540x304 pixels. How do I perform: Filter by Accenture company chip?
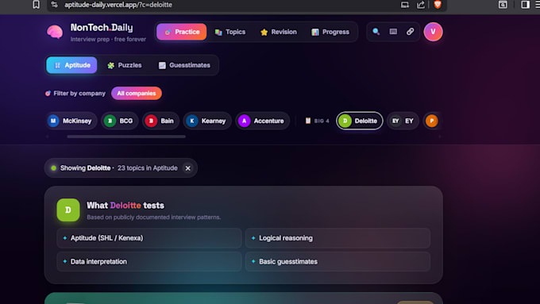262,121
